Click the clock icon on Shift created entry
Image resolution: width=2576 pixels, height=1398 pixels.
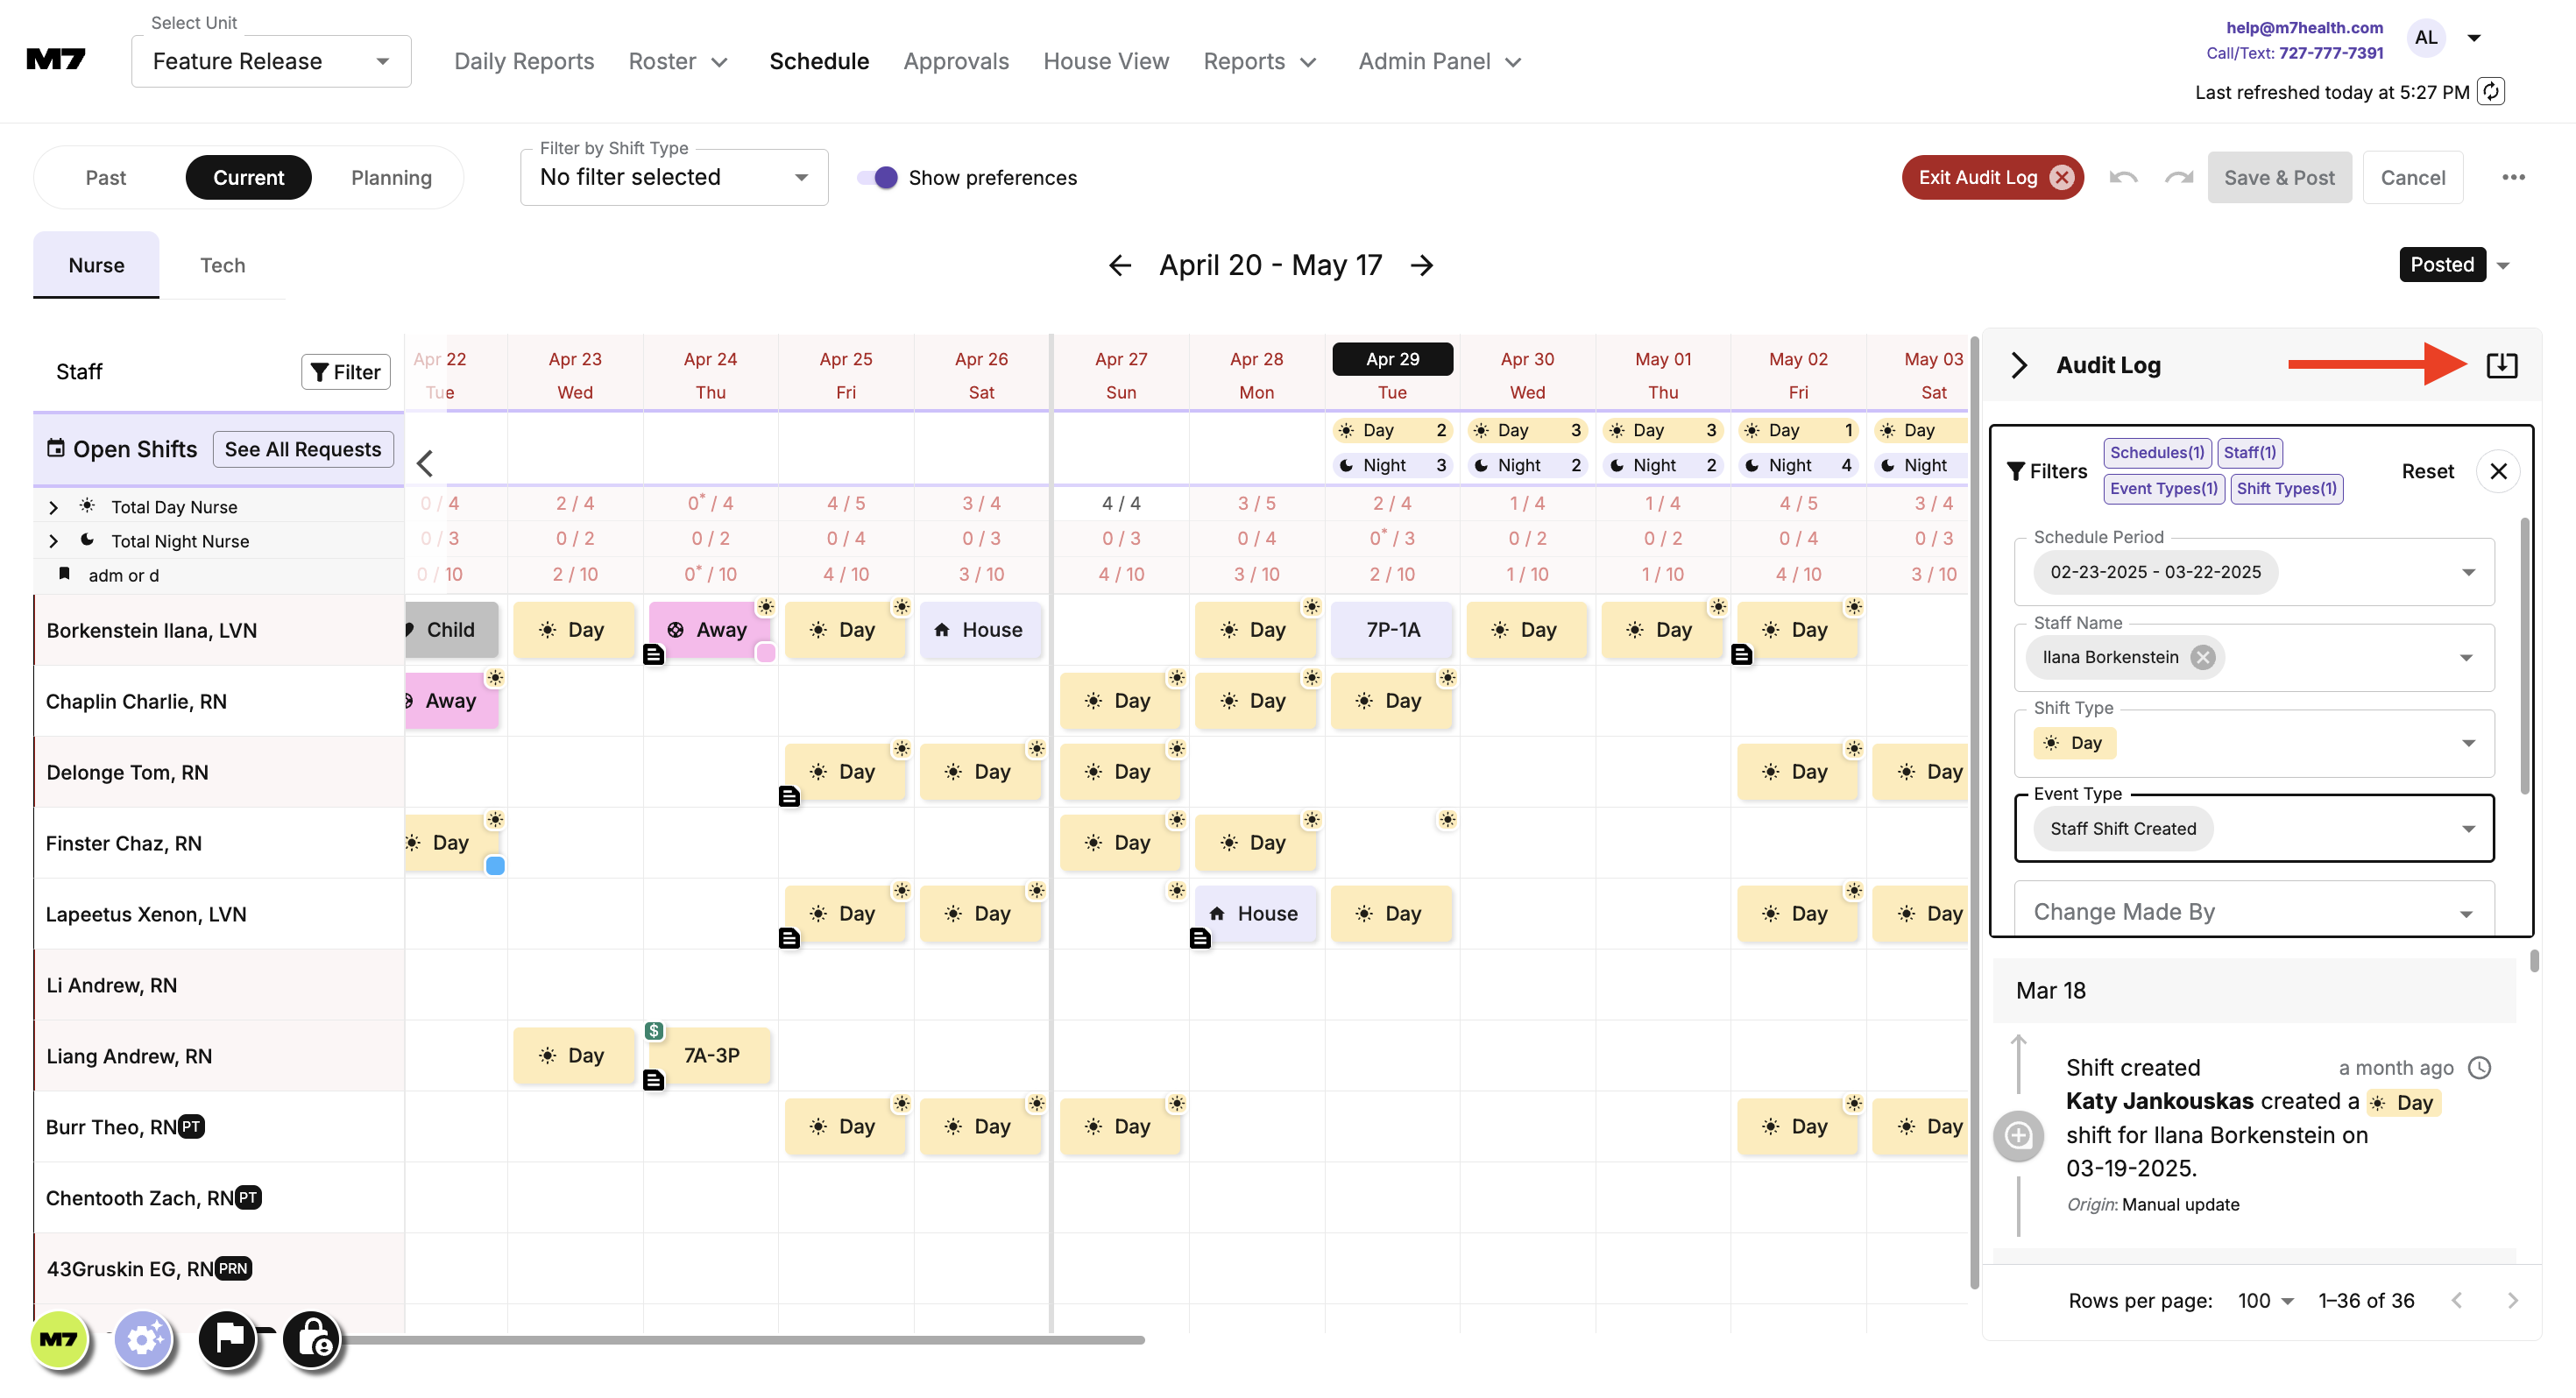[2480, 1067]
